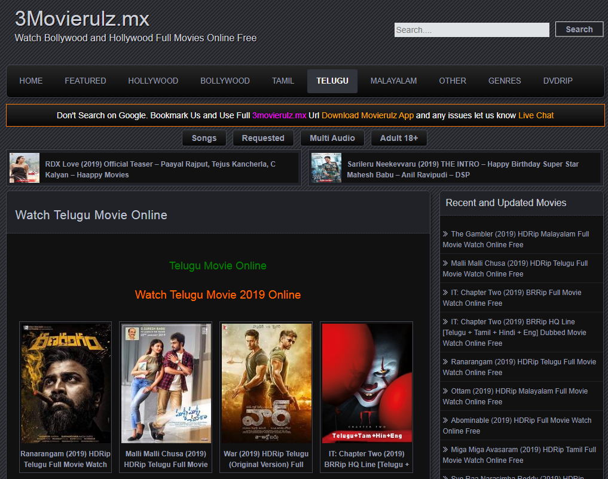Open the IT: Chapter Two clown poster
Image resolution: width=608 pixels, height=479 pixels.
(367, 383)
